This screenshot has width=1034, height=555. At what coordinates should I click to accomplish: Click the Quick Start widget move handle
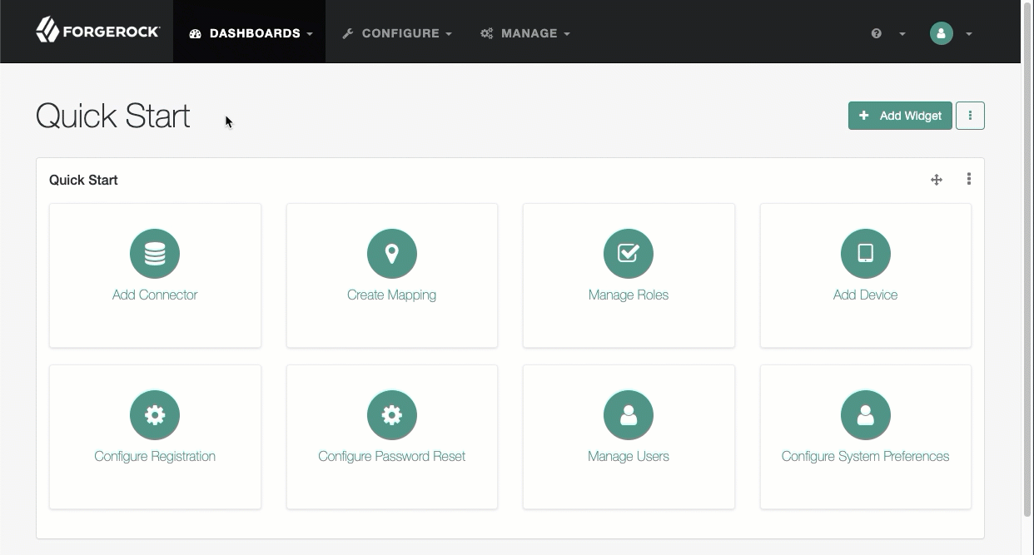[937, 180]
